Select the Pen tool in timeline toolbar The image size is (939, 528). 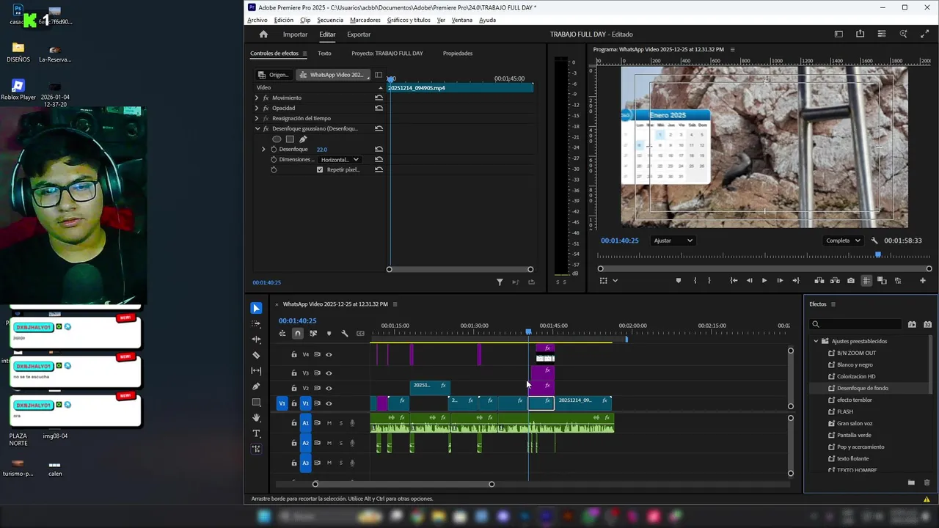click(x=256, y=386)
